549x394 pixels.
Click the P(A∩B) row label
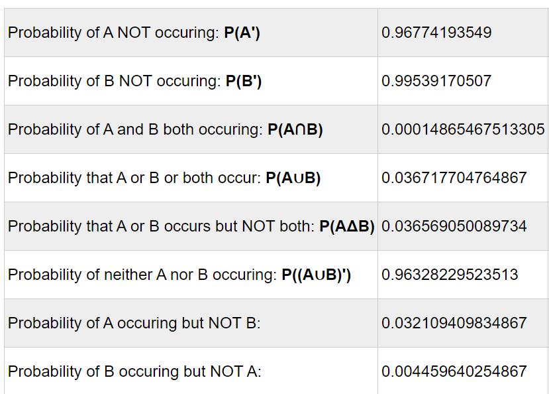click(191, 129)
